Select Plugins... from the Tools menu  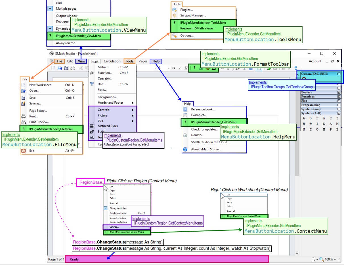[186, 9]
